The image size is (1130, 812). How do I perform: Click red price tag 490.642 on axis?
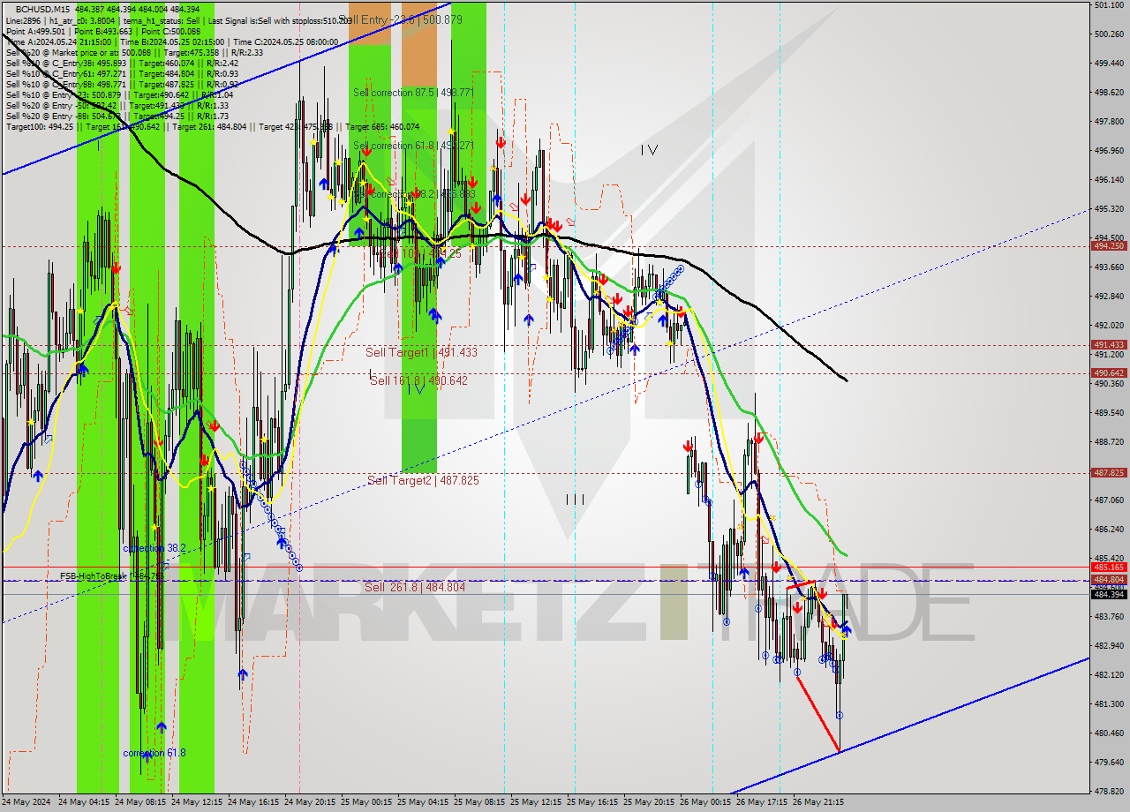[1109, 373]
